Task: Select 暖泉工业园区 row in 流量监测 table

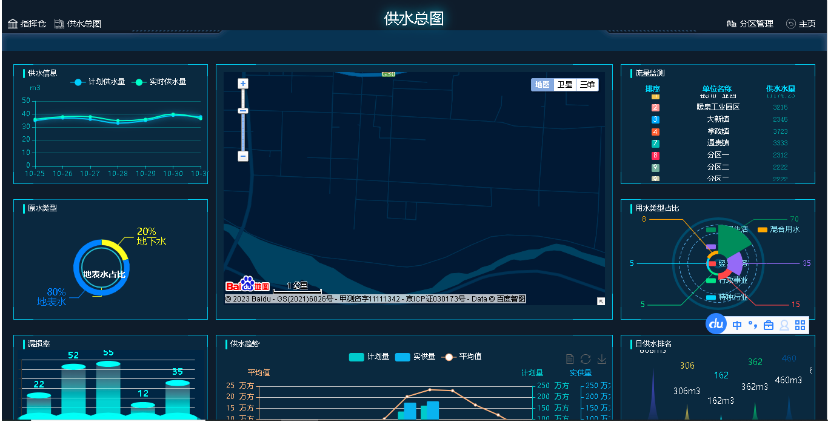Action: [718, 107]
